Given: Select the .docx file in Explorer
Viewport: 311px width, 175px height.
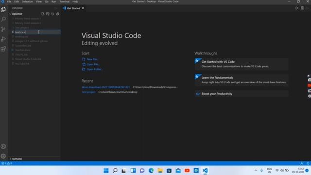Looking at the screenshot, I should [x=23, y=50].
